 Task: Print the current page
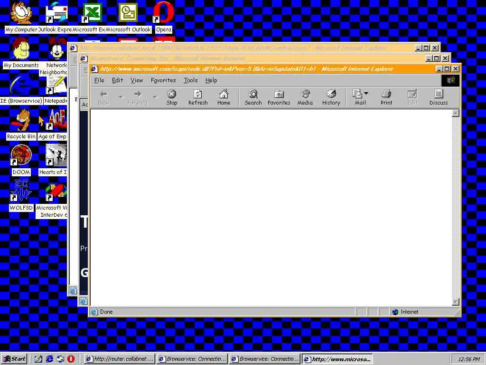coord(386,97)
